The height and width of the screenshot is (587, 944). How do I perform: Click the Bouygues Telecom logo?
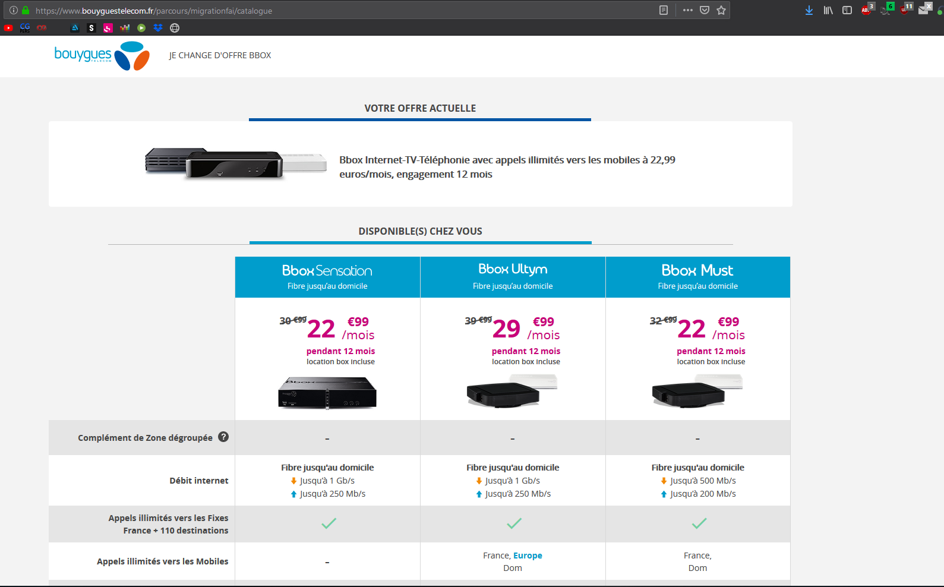[x=102, y=56]
